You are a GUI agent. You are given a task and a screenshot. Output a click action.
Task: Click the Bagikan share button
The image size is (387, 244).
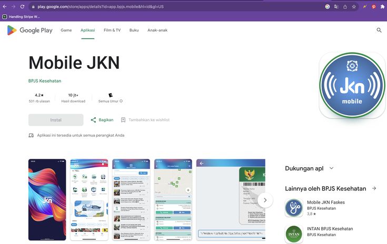click(x=102, y=120)
